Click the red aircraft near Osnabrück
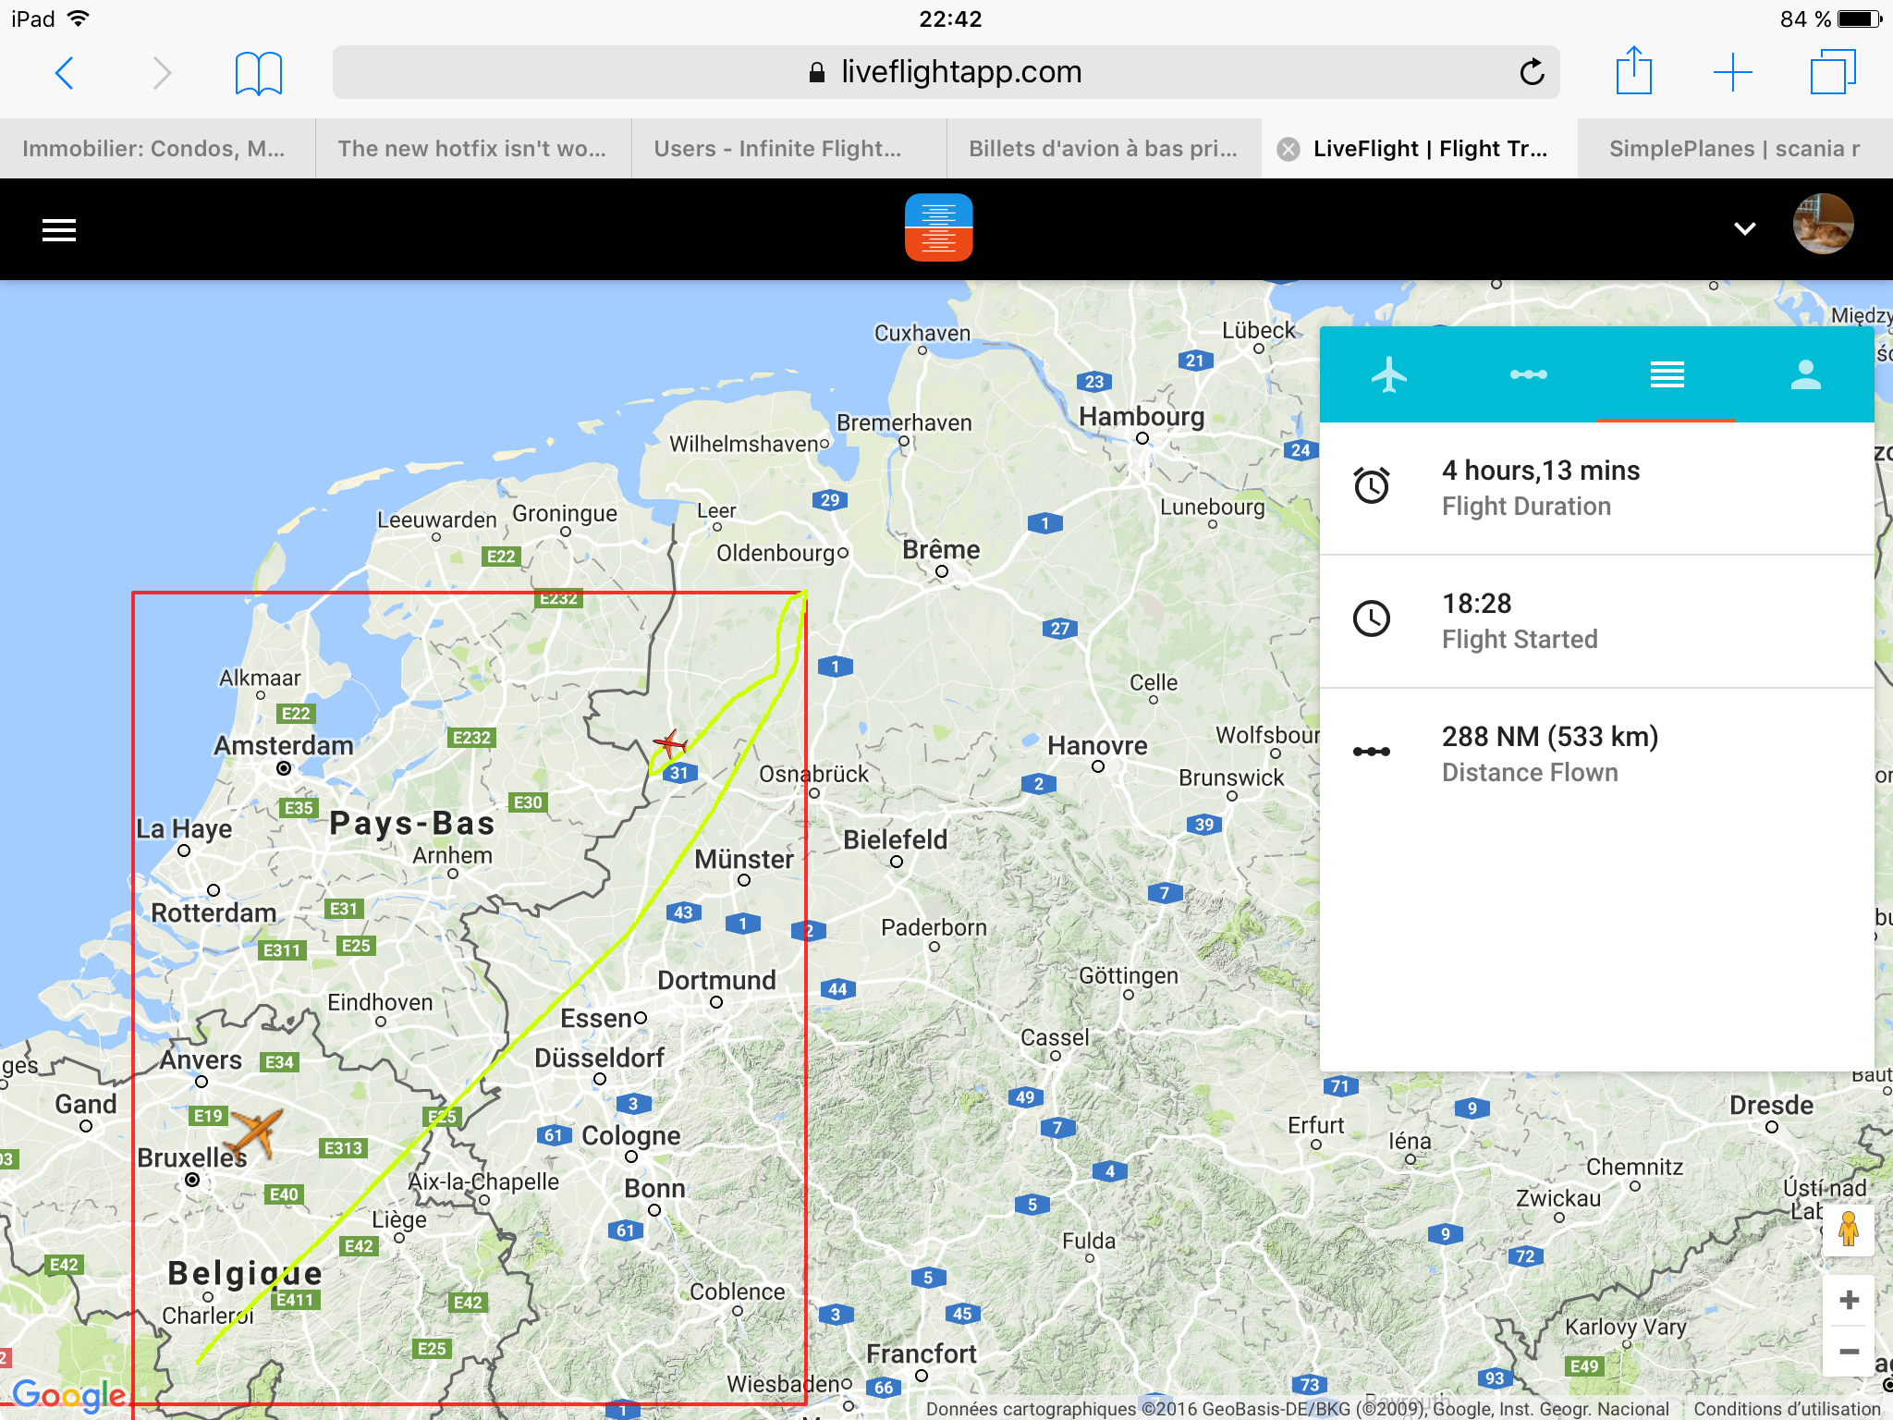 (x=670, y=743)
